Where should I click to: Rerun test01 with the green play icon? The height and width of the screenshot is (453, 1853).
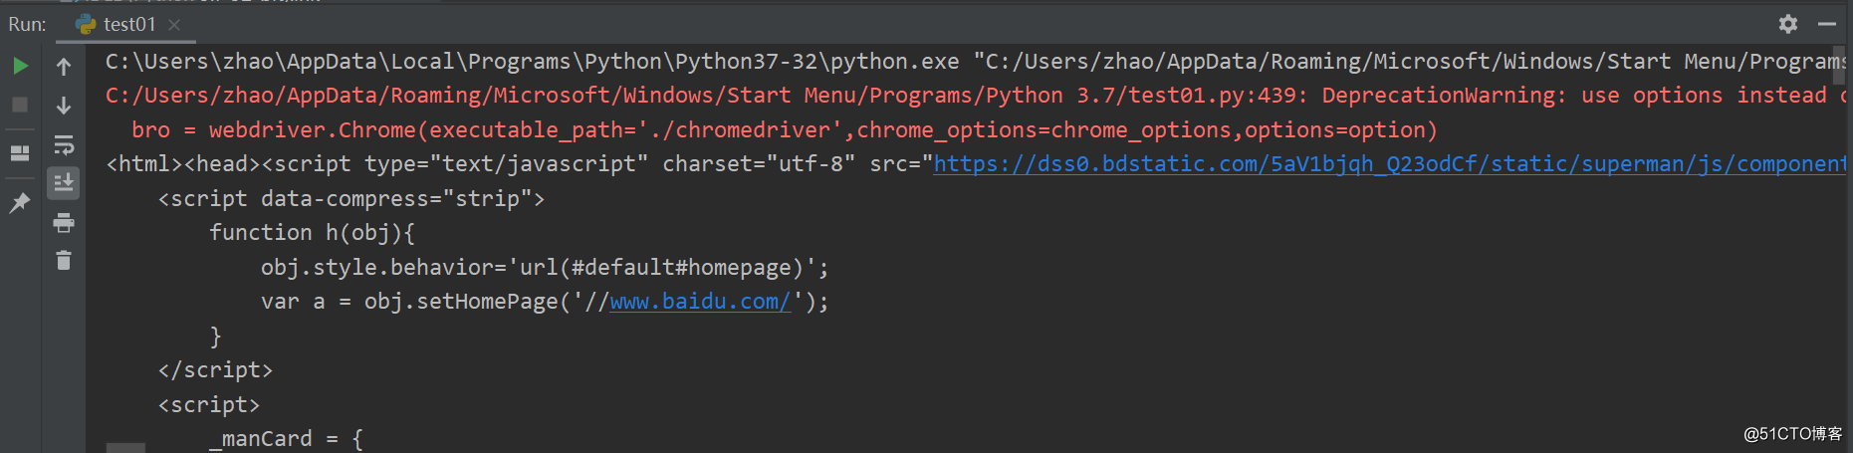20,67
